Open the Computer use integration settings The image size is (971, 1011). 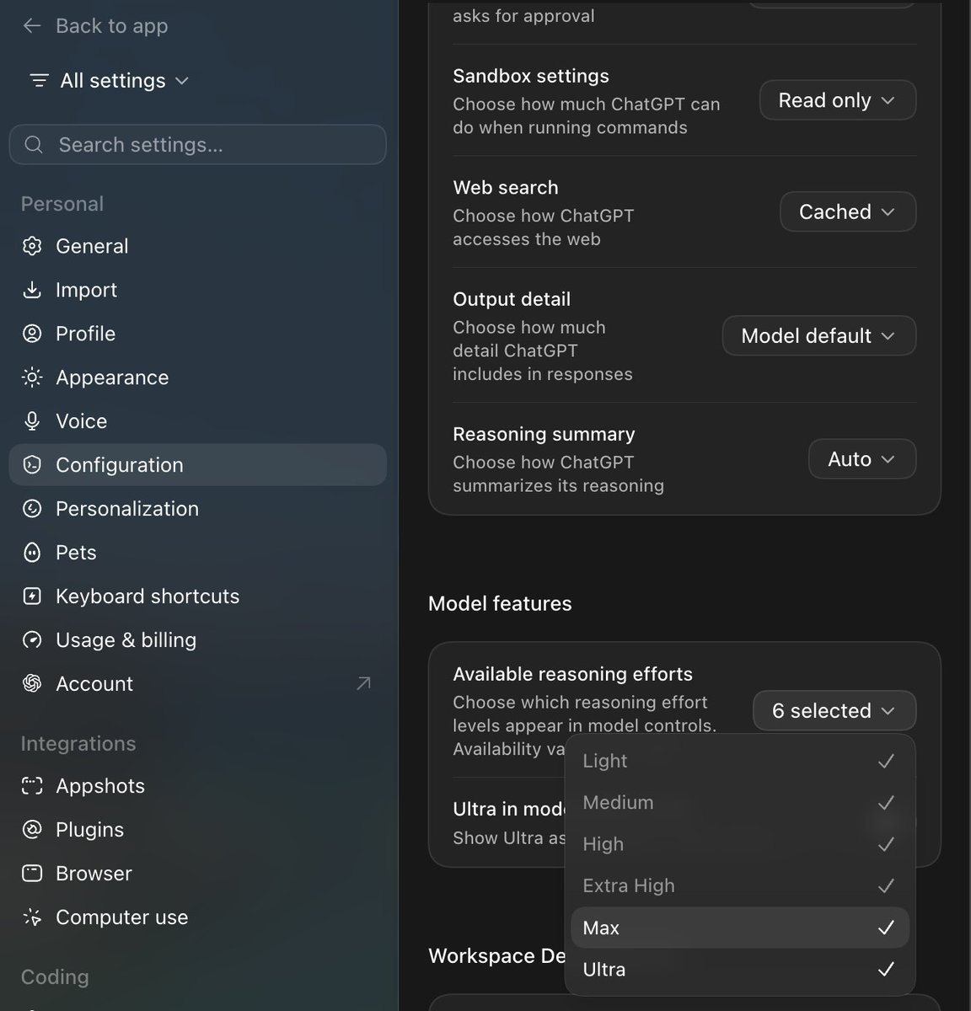(197, 917)
